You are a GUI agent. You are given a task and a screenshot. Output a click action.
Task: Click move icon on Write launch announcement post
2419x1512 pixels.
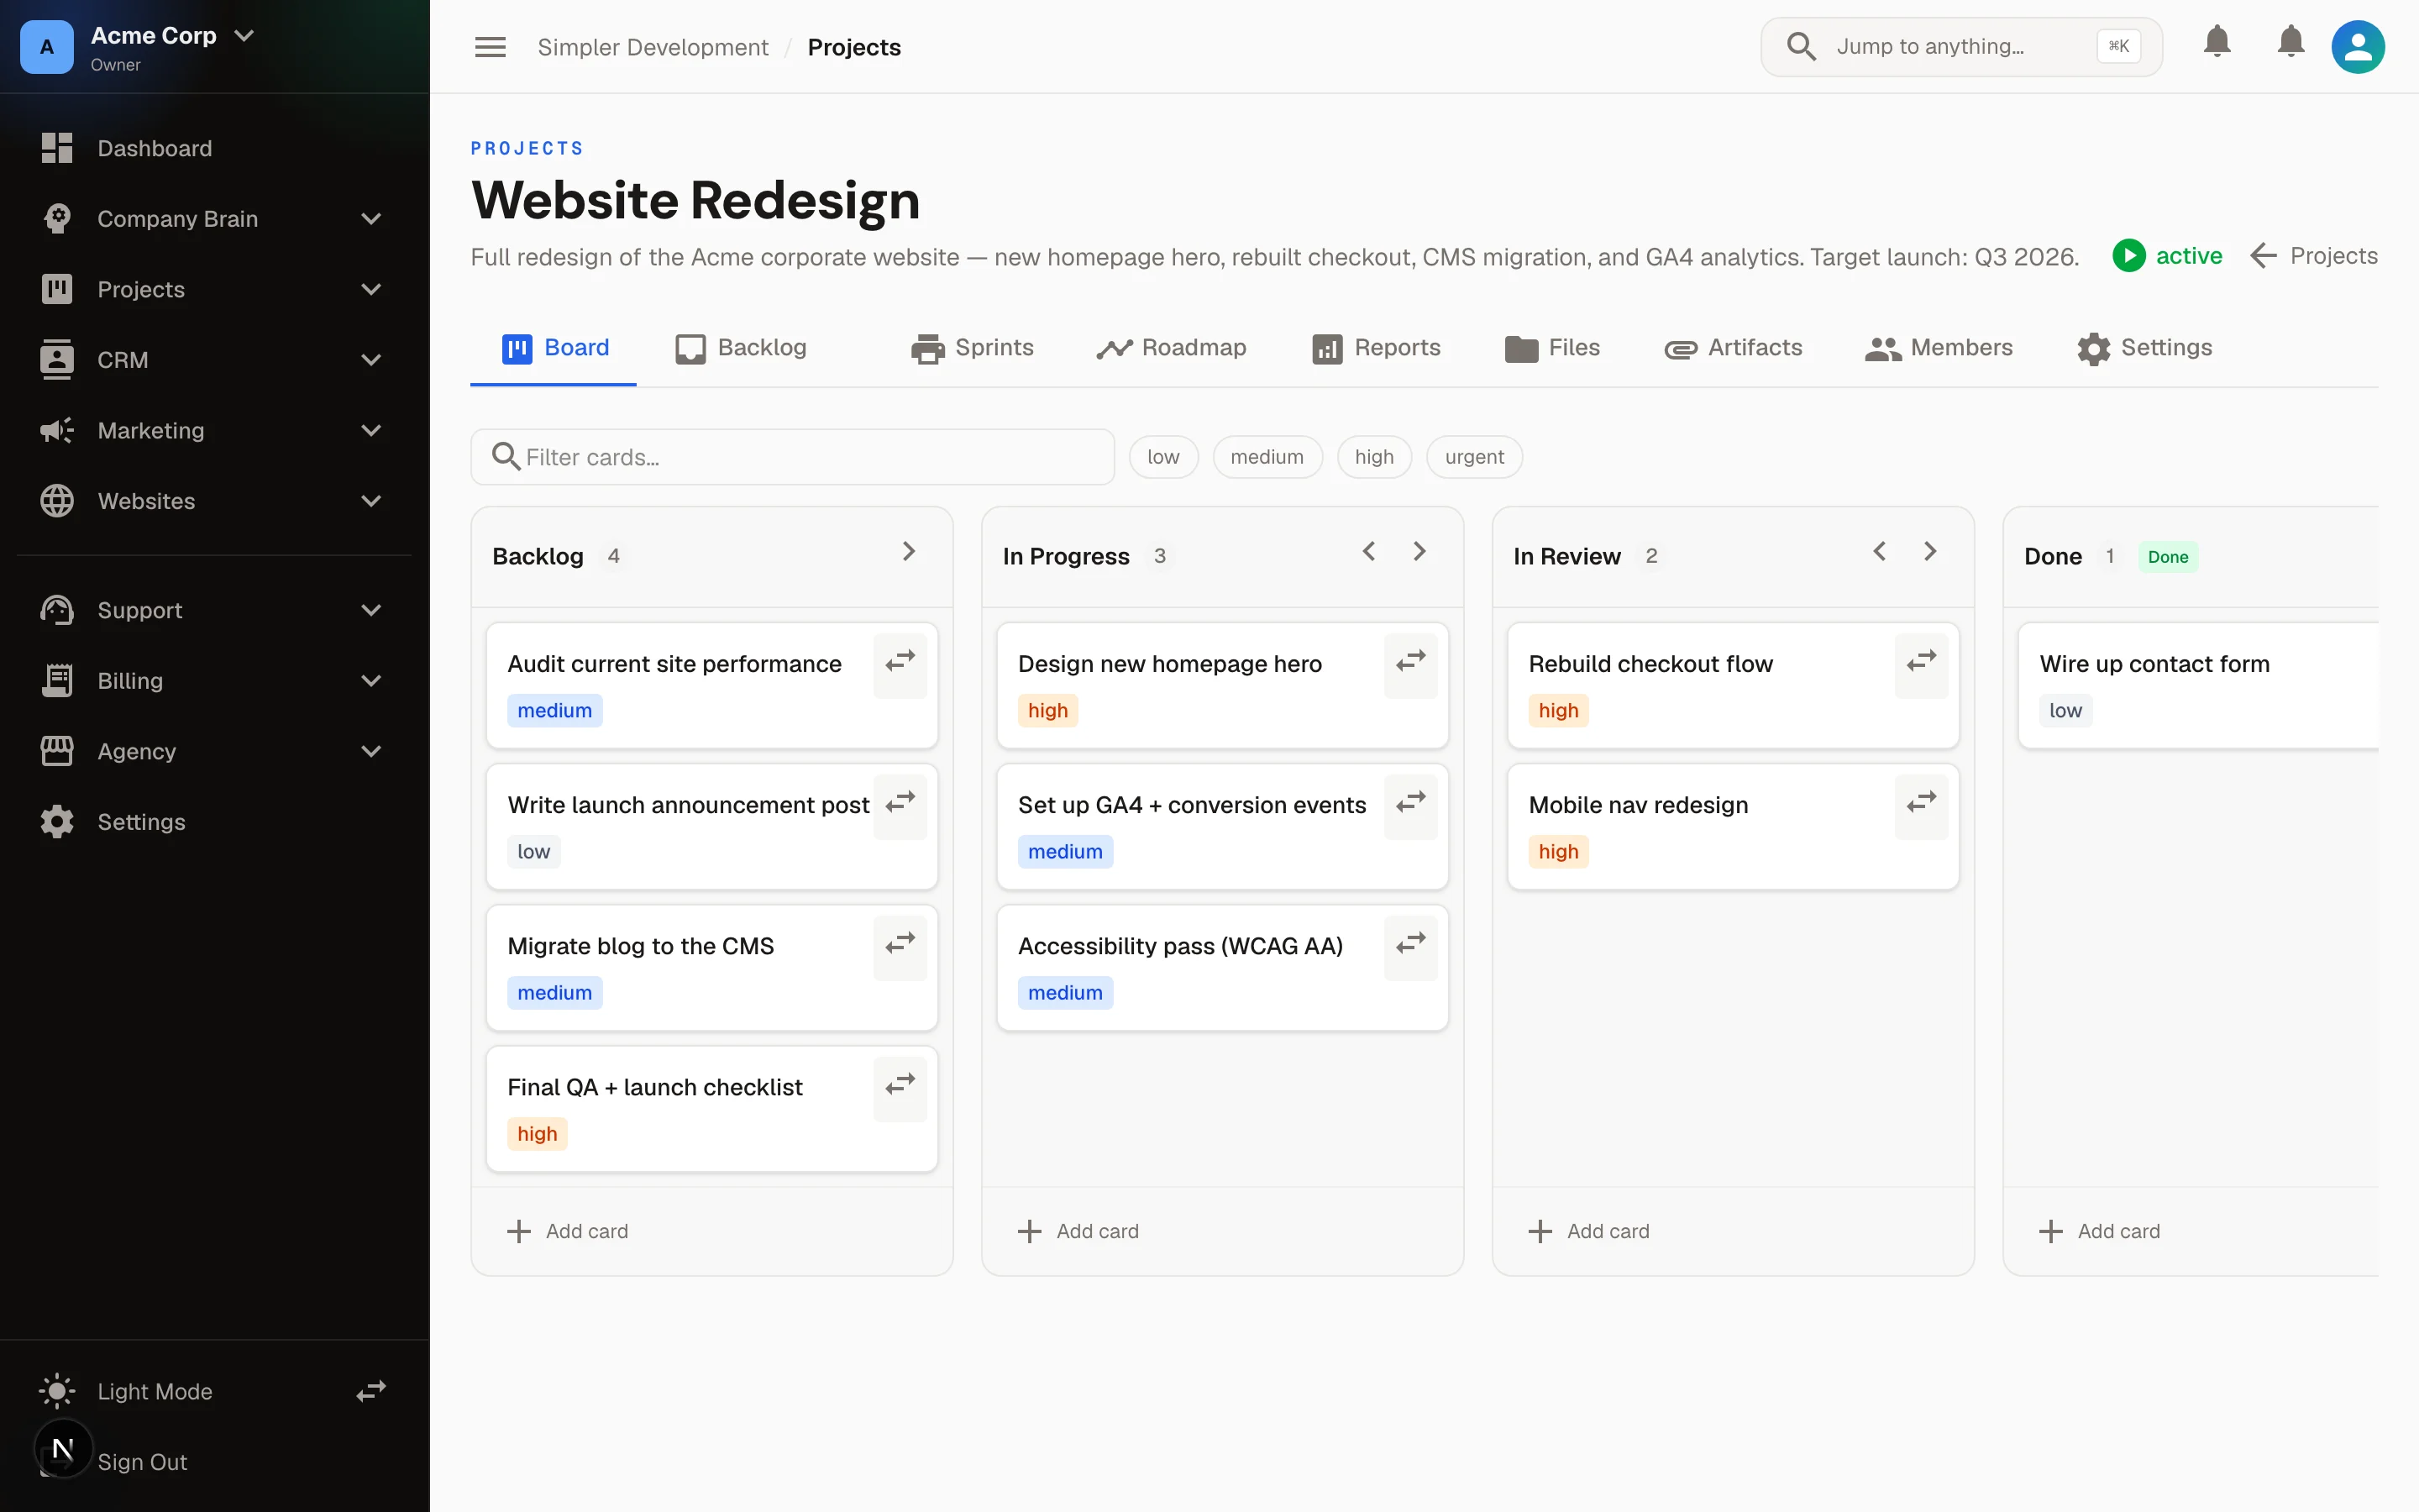pos(900,802)
